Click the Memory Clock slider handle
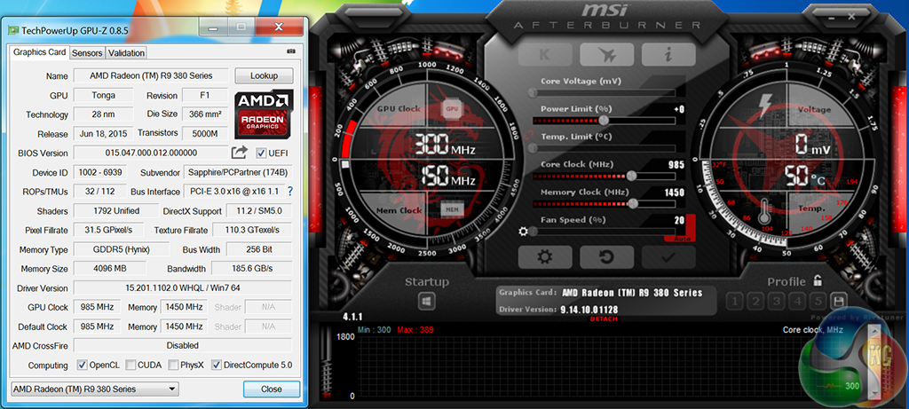Image resolution: width=909 pixels, height=409 pixels. coord(633,203)
